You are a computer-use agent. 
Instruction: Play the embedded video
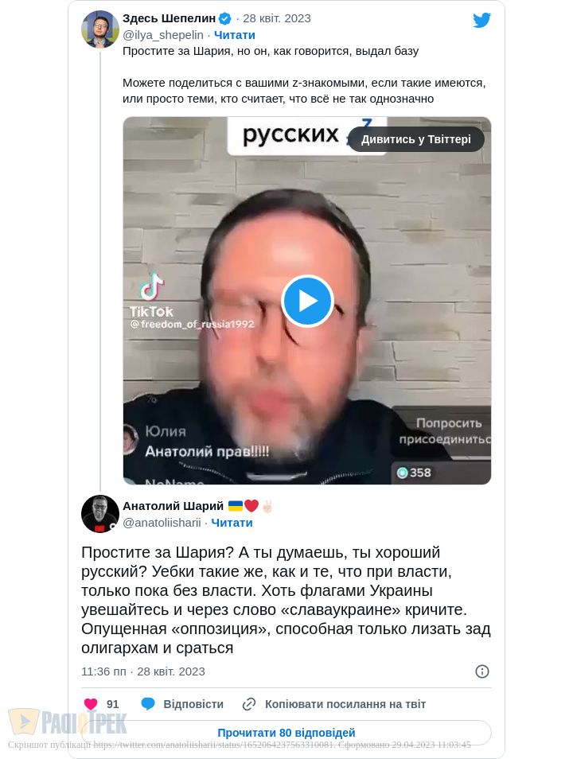(x=307, y=301)
